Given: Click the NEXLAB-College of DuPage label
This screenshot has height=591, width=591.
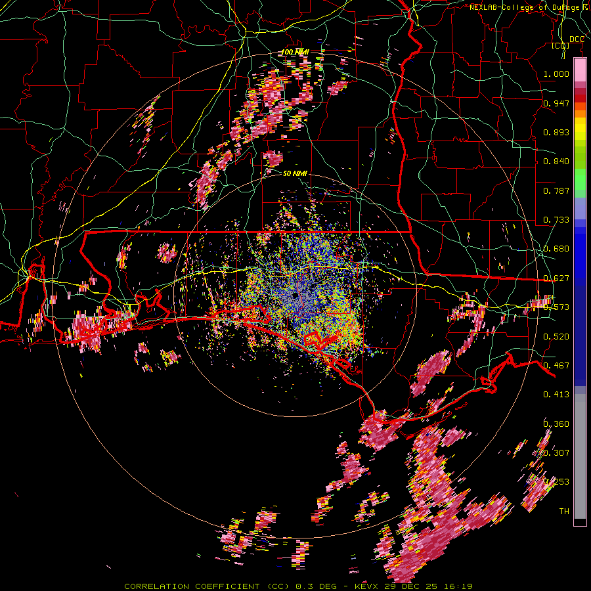Looking at the screenshot, I should pos(529,7).
